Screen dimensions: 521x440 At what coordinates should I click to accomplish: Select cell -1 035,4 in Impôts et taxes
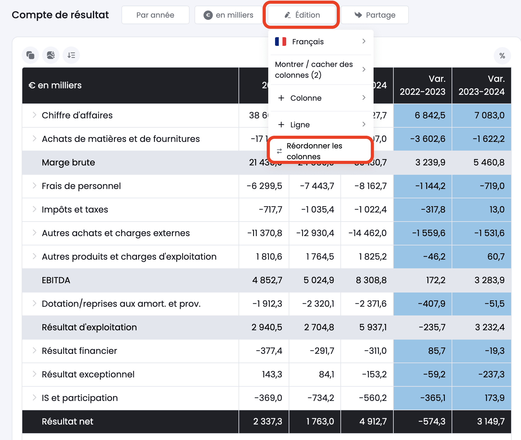pyautogui.click(x=315, y=209)
